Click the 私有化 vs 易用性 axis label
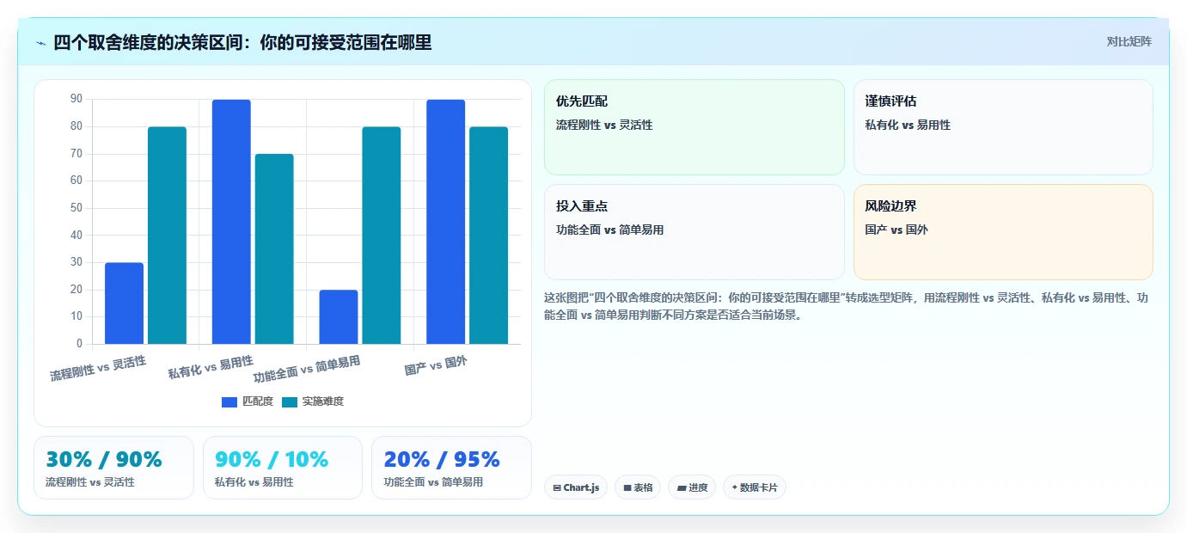Image resolution: width=1187 pixels, height=533 pixels. coord(211,366)
